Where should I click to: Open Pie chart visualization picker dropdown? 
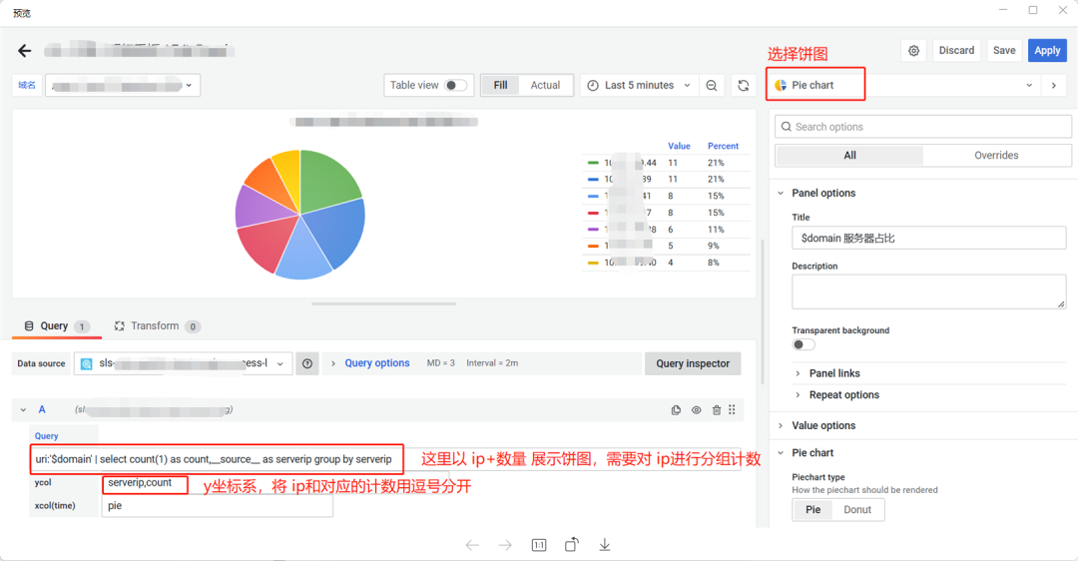[x=904, y=85]
